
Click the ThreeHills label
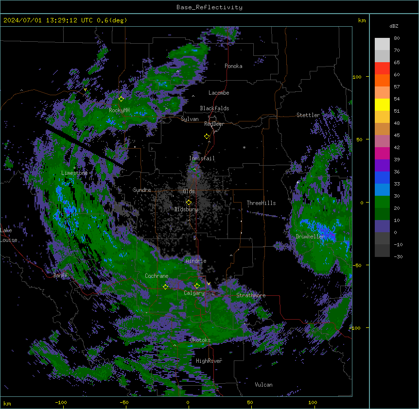[x=261, y=203]
